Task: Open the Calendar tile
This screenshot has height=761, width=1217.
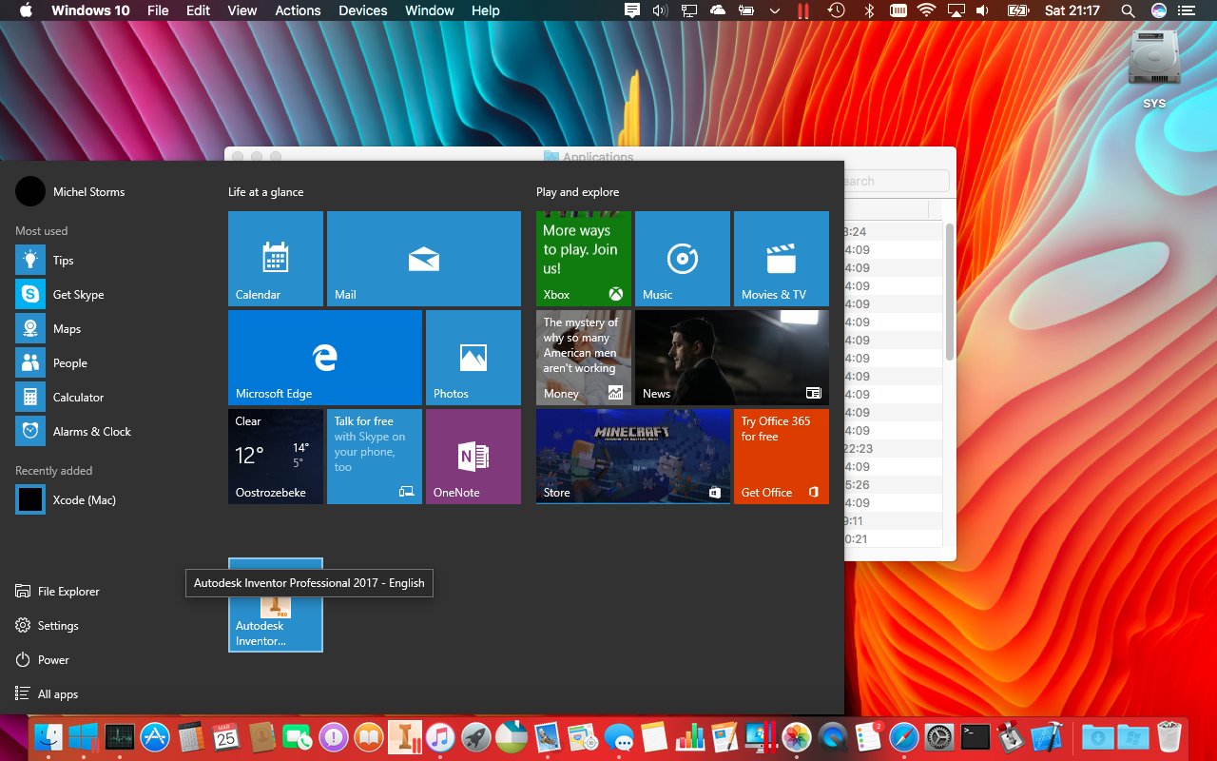Action: (x=276, y=259)
